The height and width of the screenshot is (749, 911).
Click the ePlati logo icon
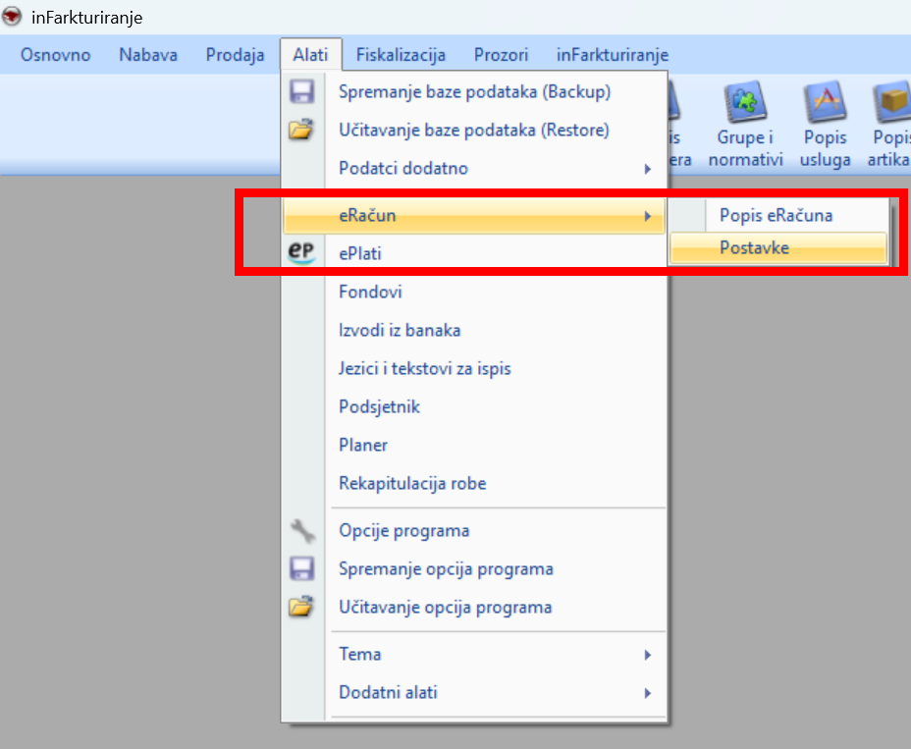(x=301, y=253)
